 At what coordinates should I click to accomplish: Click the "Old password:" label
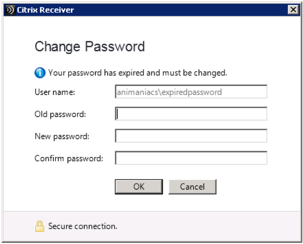pyautogui.click(x=60, y=114)
